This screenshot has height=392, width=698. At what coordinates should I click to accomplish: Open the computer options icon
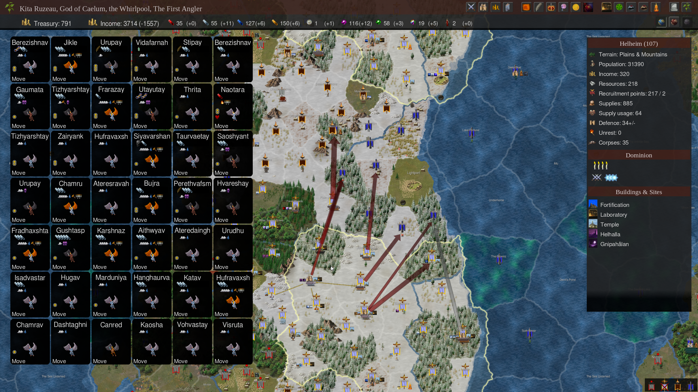tap(674, 7)
